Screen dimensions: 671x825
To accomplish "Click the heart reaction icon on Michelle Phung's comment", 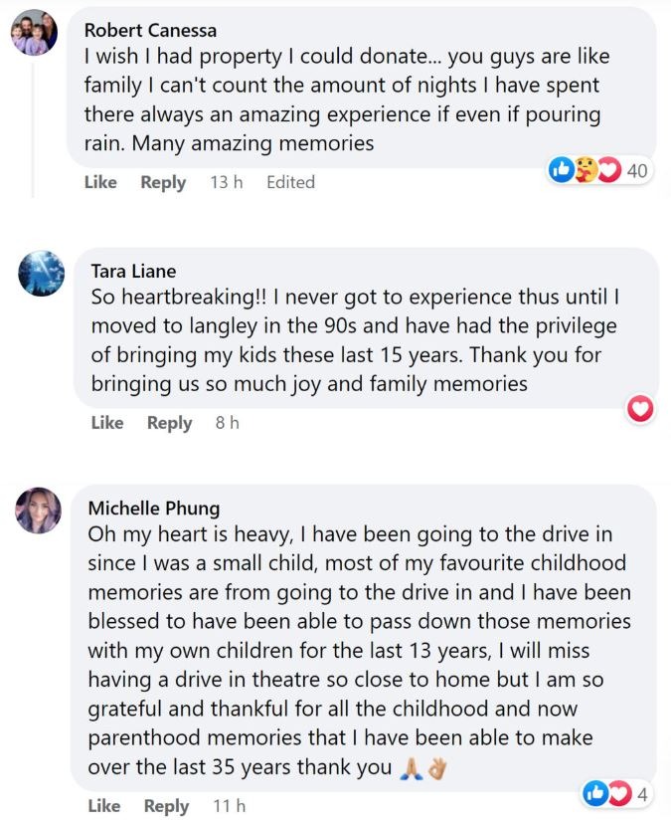I will coord(619,793).
